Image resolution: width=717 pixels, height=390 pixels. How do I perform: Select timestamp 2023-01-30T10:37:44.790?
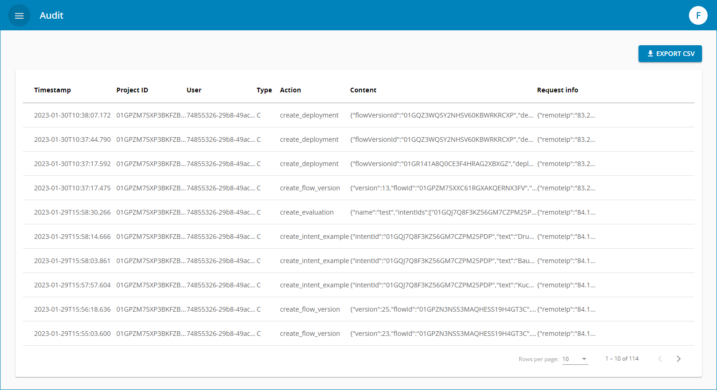coord(72,139)
